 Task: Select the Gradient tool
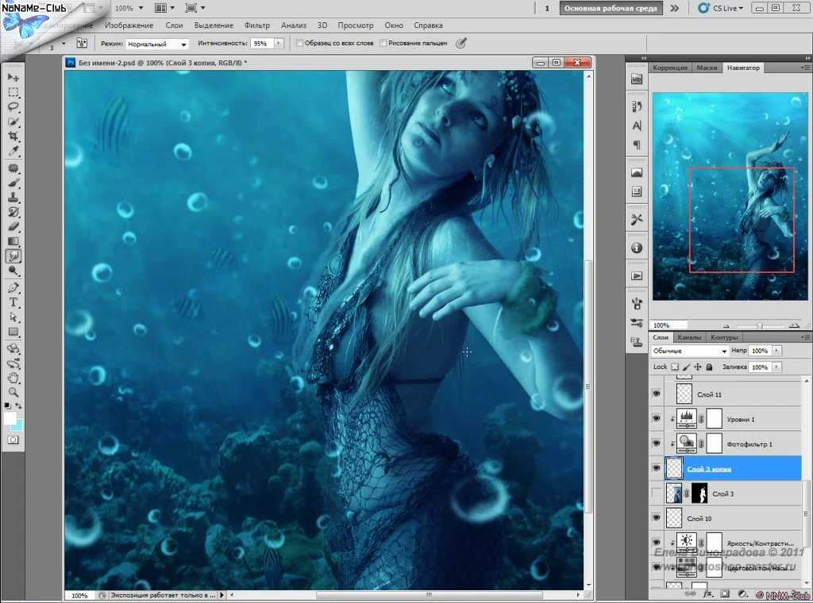pyautogui.click(x=13, y=241)
